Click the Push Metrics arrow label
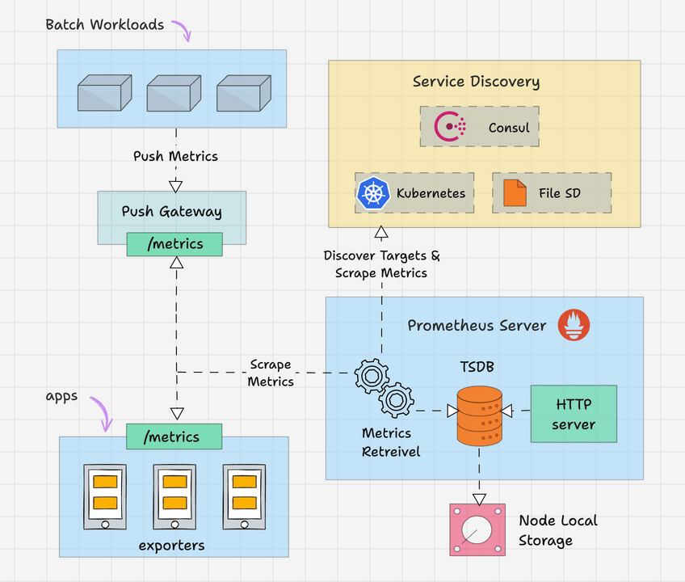 coord(175,156)
